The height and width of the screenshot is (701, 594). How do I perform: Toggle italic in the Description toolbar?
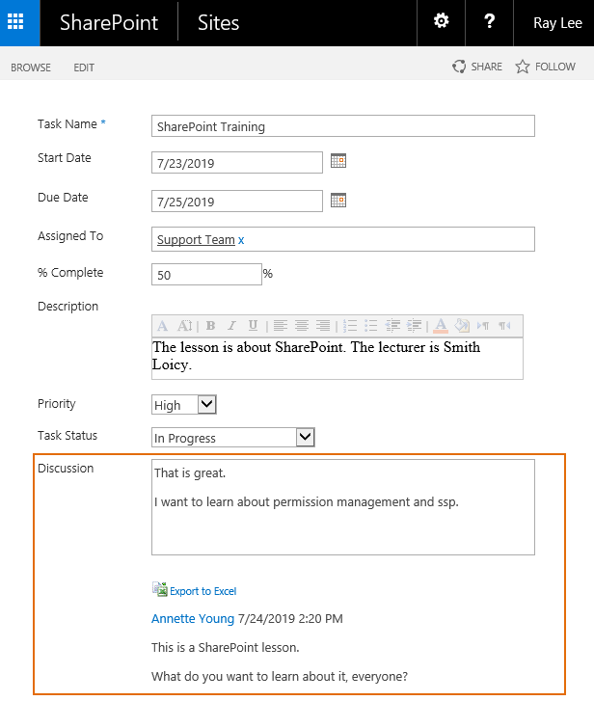pos(231,326)
